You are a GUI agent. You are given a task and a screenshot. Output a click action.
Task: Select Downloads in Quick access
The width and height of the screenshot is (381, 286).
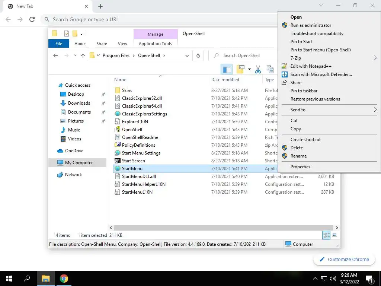[x=79, y=103]
